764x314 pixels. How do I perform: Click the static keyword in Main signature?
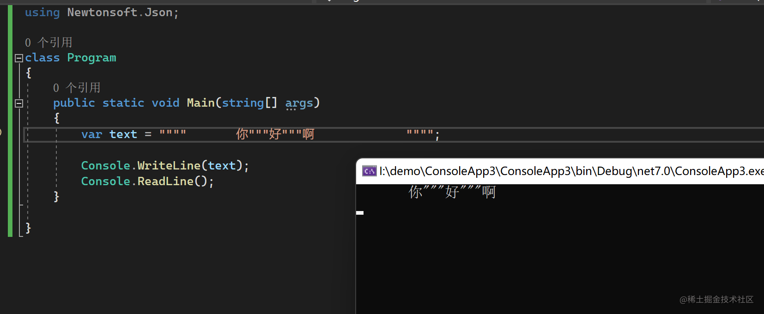tap(123, 103)
